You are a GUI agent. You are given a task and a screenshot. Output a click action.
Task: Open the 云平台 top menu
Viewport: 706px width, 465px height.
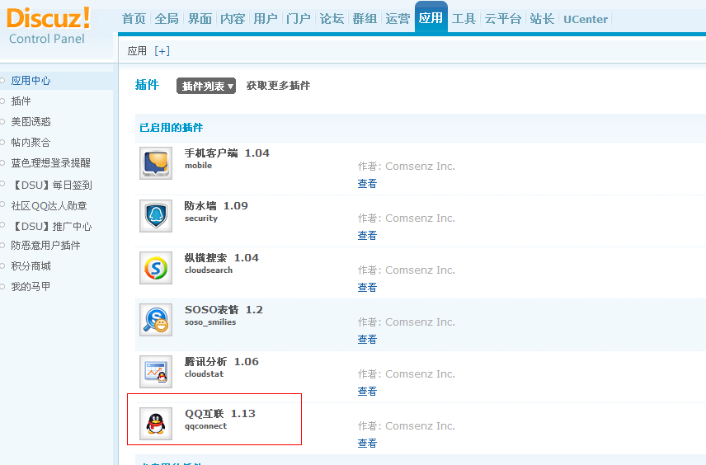pyautogui.click(x=503, y=19)
